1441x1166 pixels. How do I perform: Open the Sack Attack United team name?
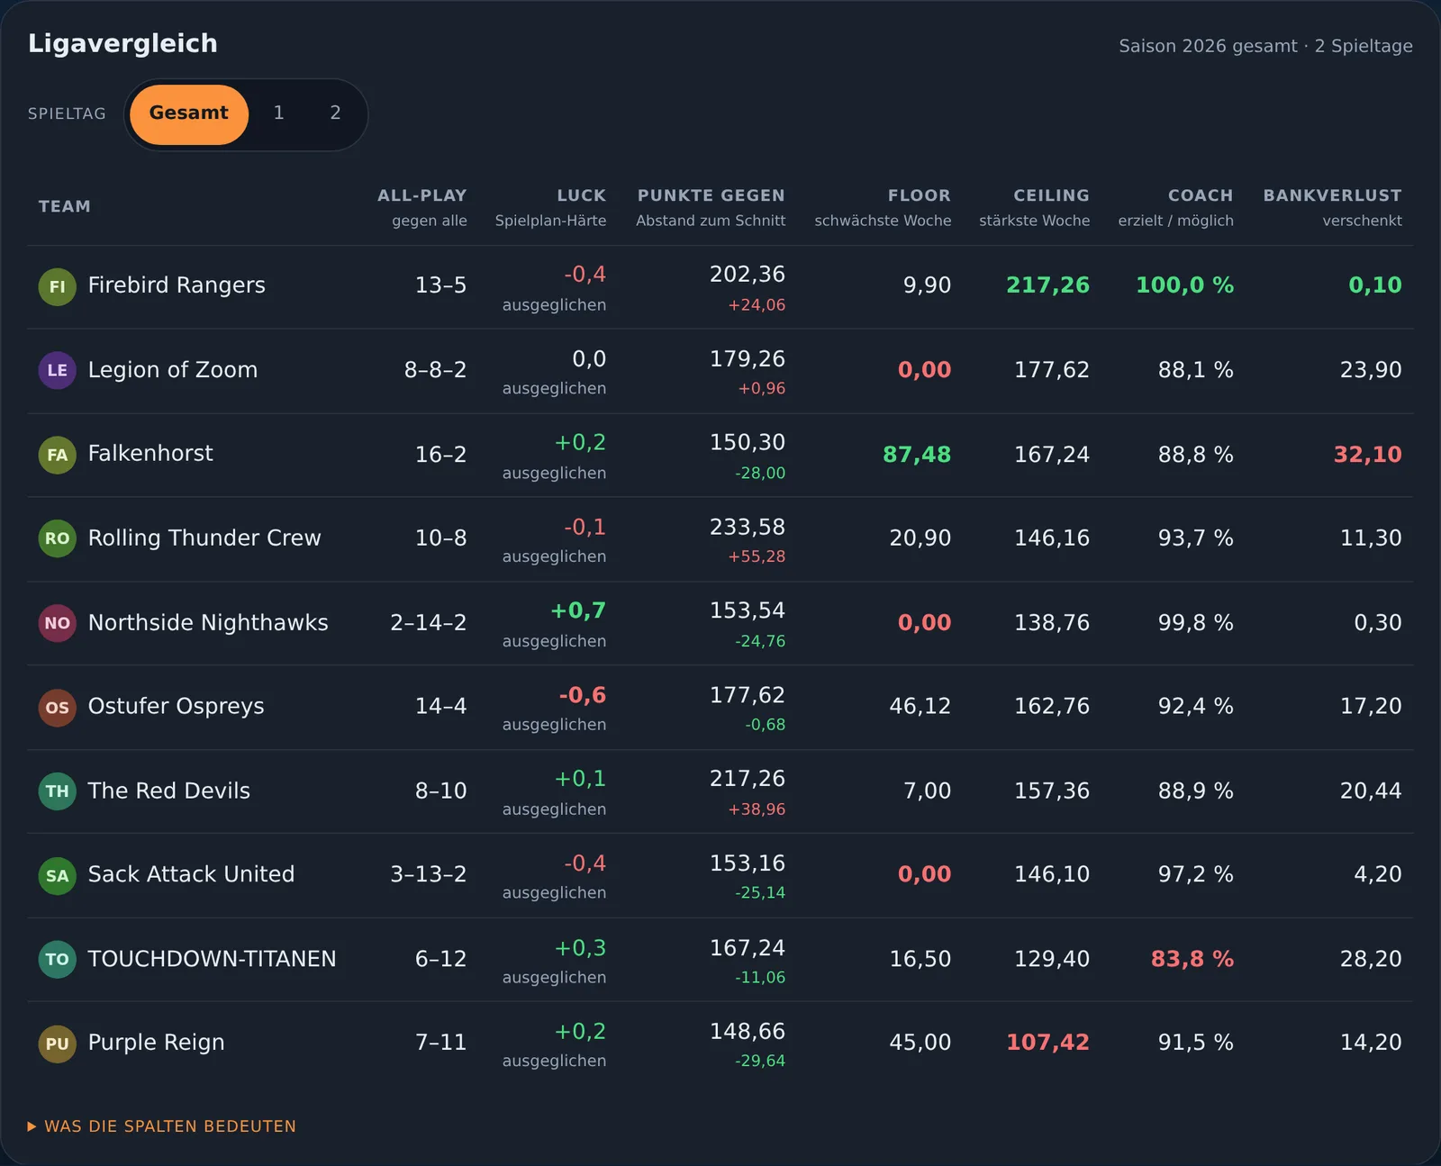pos(191,874)
